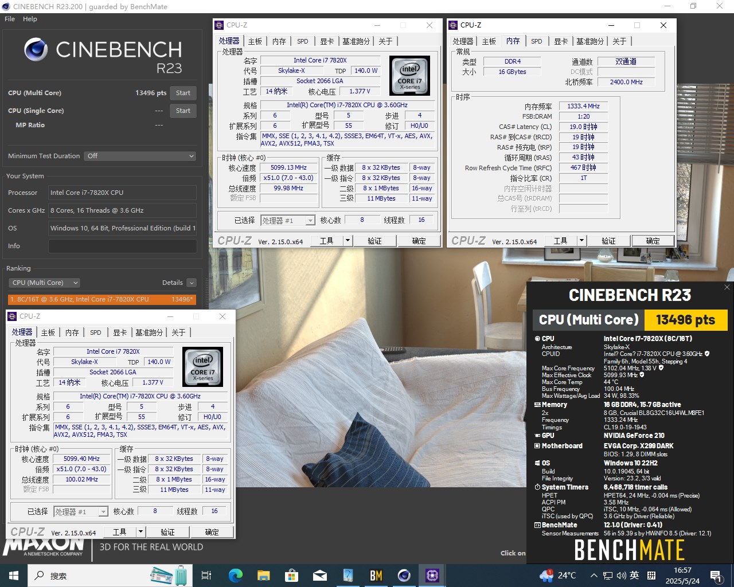Screen dimensions: 734x587
Task: Open 工具 dropdown arrow in top-middle CPU-Z window
Action: click(348, 241)
